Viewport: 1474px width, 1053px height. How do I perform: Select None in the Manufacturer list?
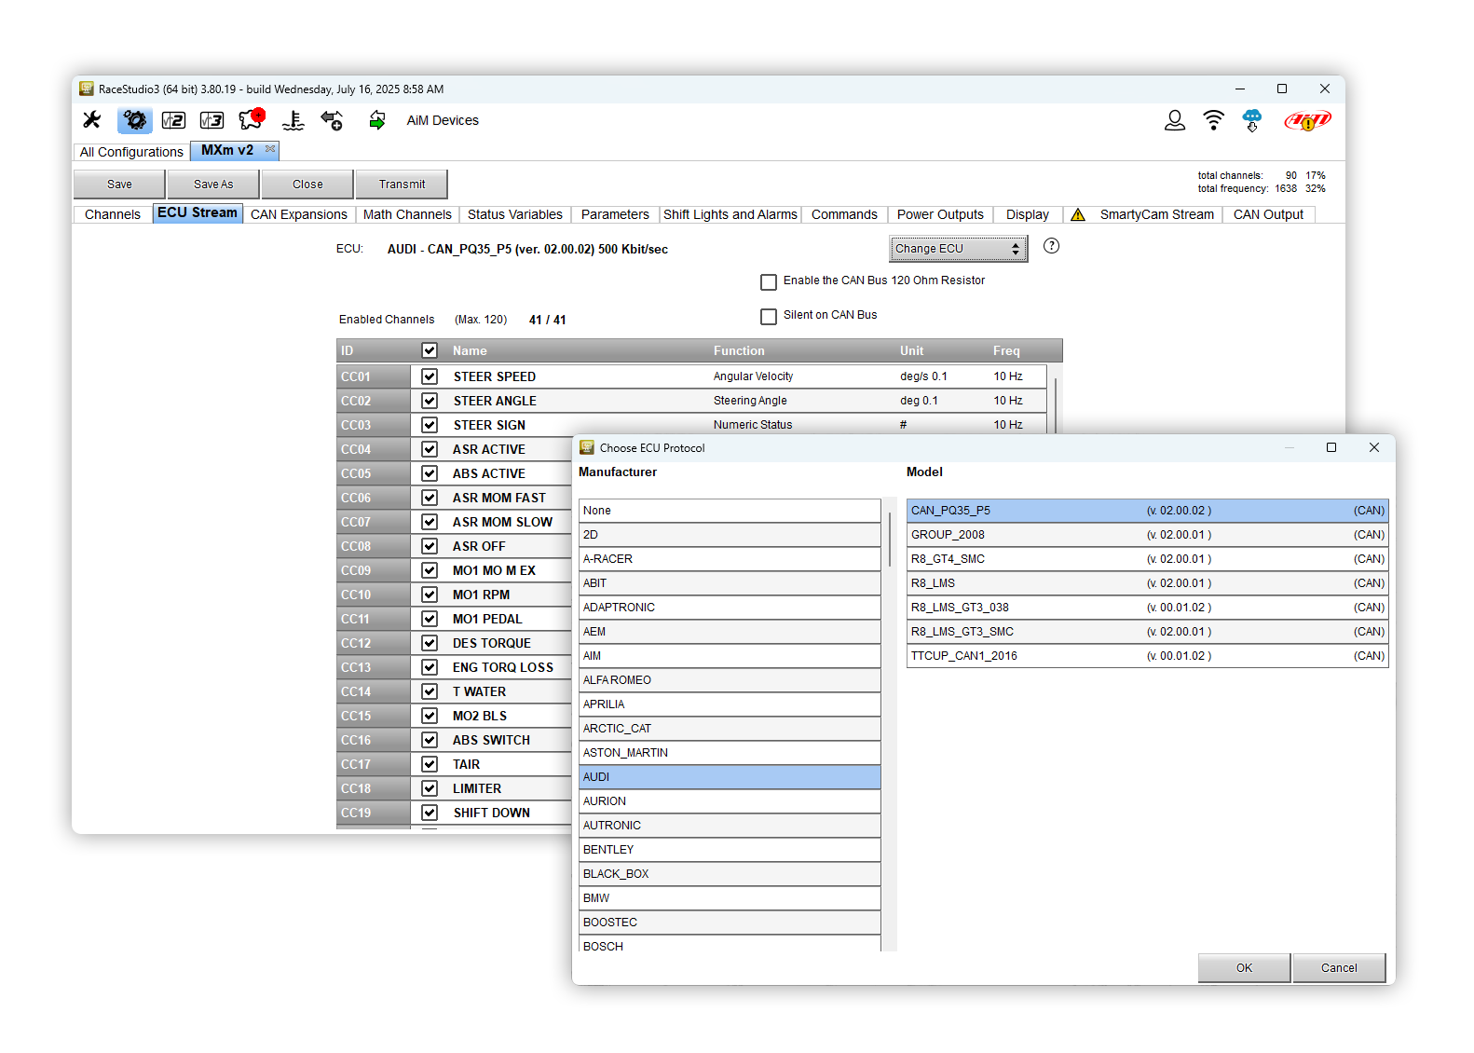coord(730,511)
